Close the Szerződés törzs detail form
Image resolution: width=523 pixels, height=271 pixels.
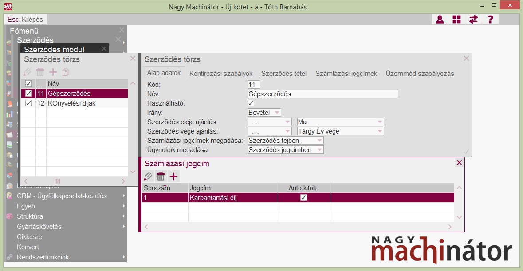tap(466, 59)
